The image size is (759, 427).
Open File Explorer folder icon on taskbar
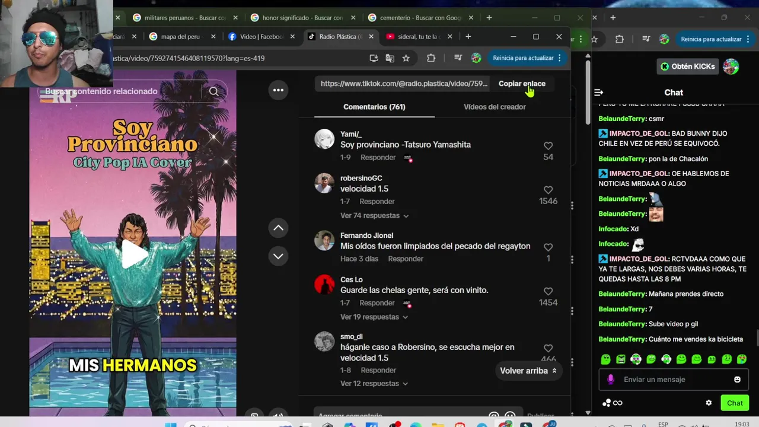[x=438, y=423]
